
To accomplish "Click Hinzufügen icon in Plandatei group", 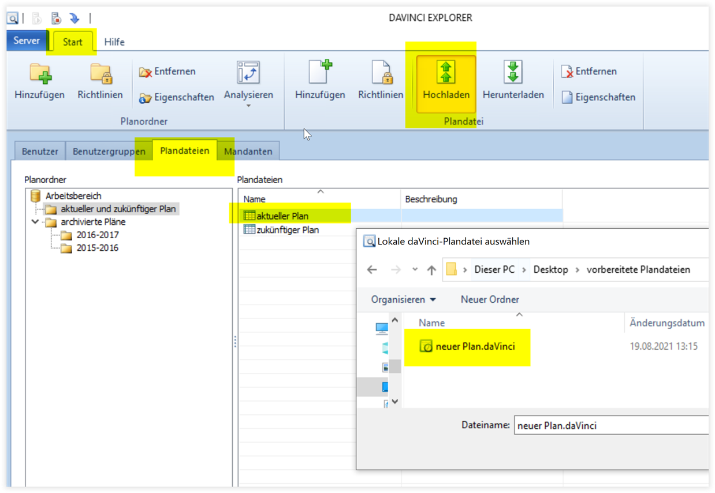I will tap(320, 73).
